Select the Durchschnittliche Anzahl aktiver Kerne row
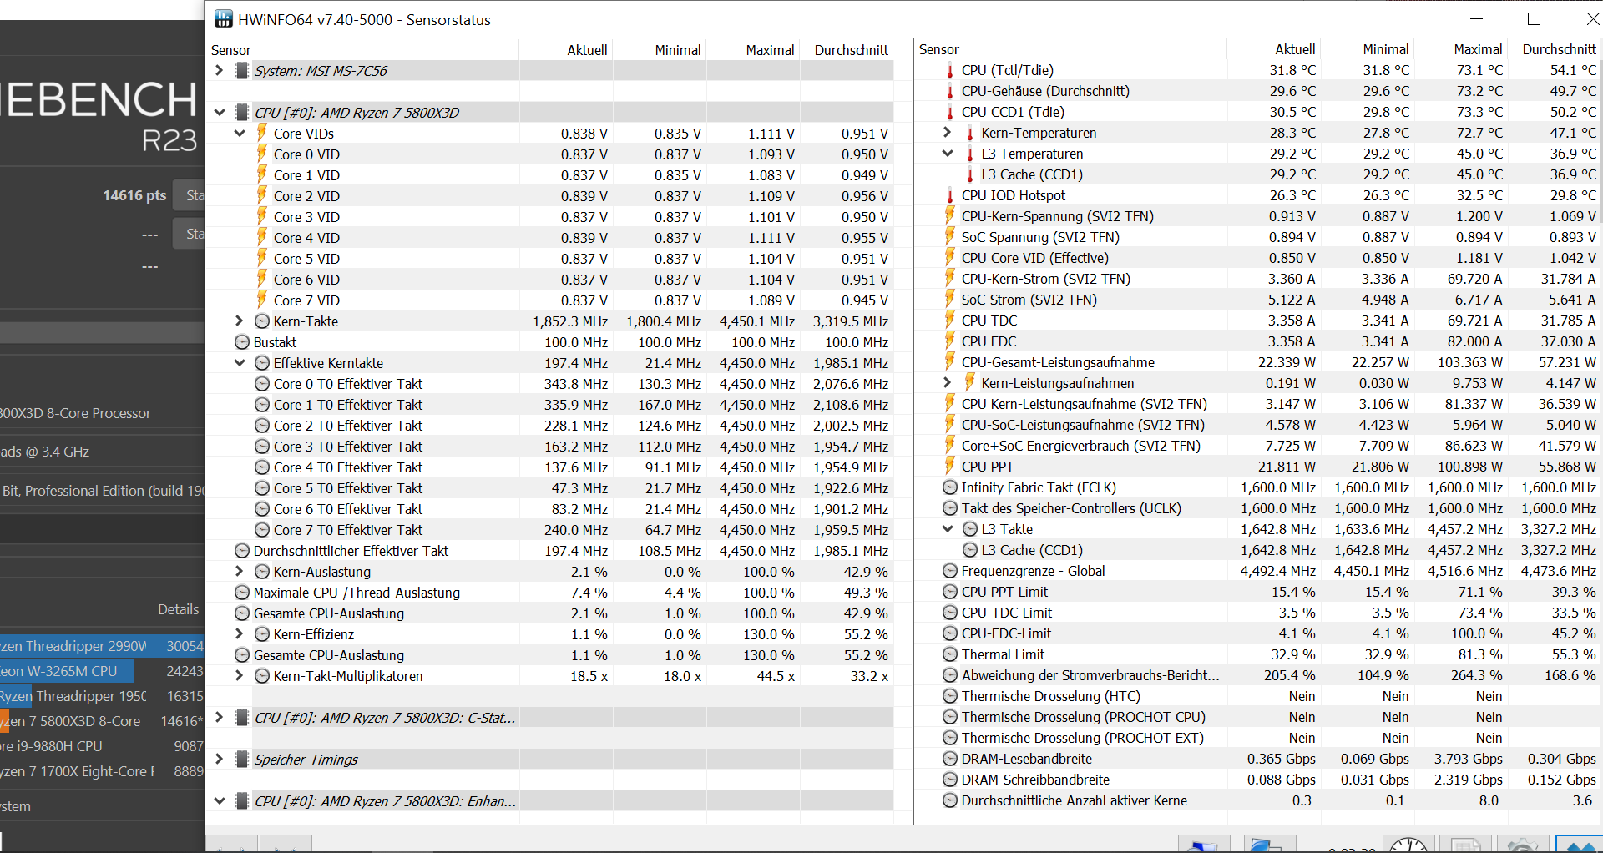1603x853 pixels. (1258, 800)
